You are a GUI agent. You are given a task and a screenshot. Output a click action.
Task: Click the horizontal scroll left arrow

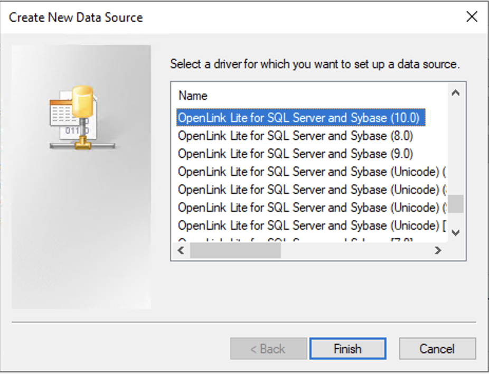click(181, 251)
